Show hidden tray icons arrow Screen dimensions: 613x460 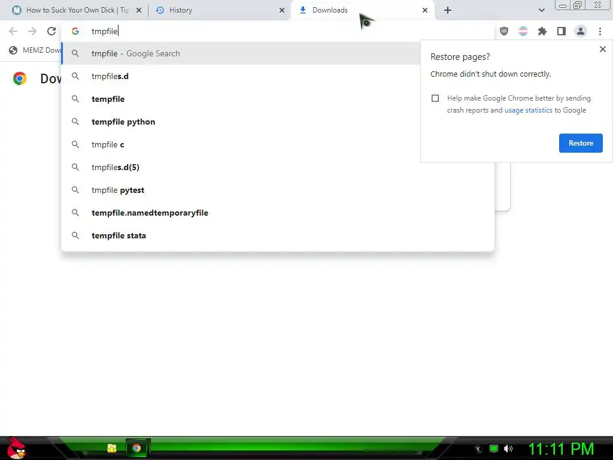(x=478, y=449)
